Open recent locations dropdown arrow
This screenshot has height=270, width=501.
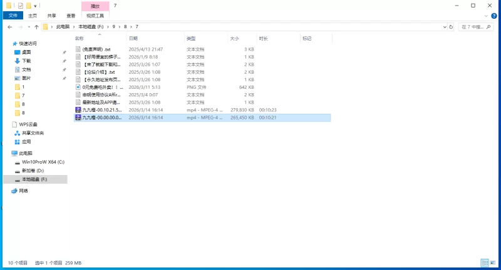click(28, 27)
